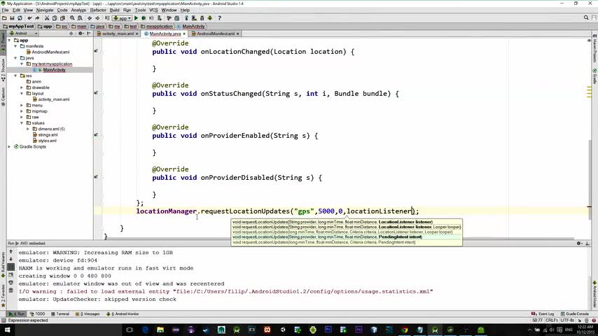Collapse the app module node
Screen dimensions: 598x336
(x=10, y=40)
